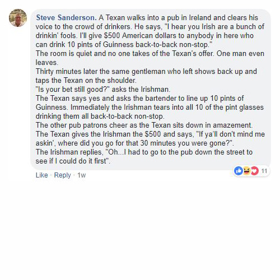The image size is (280, 280).
Task: Open Steve Sanderson's profile picture
Action: [18, 18]
